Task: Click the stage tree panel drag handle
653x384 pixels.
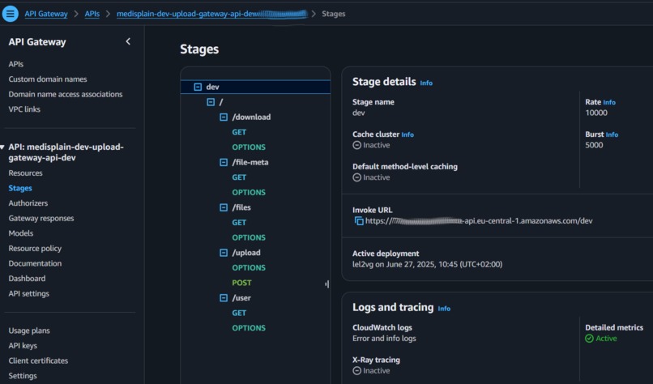Action: (x=327, y=284)
